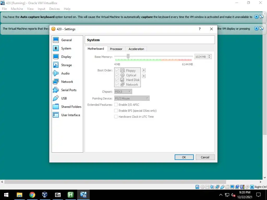Open the Input menu
Viewport: 267px width, 200px height.
(x=41, y=9)
